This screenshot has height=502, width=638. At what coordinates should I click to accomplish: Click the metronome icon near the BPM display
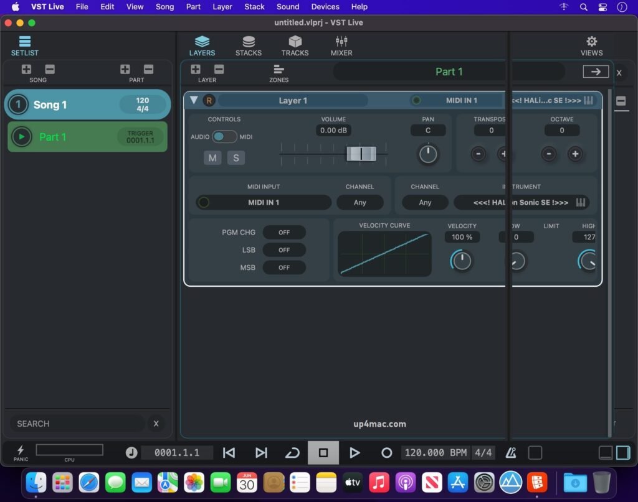(x=510, y=453)
